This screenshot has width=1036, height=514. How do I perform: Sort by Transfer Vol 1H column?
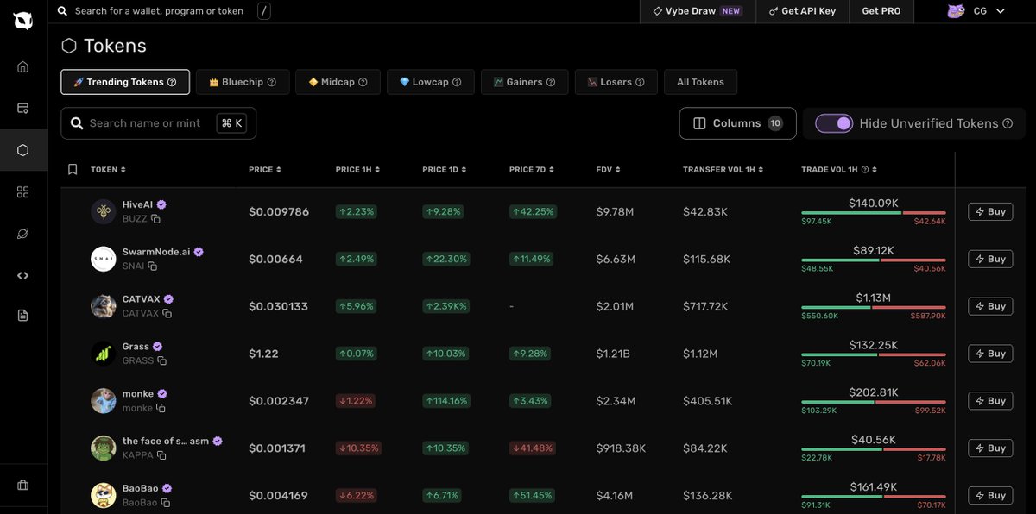tap(723, 170)
